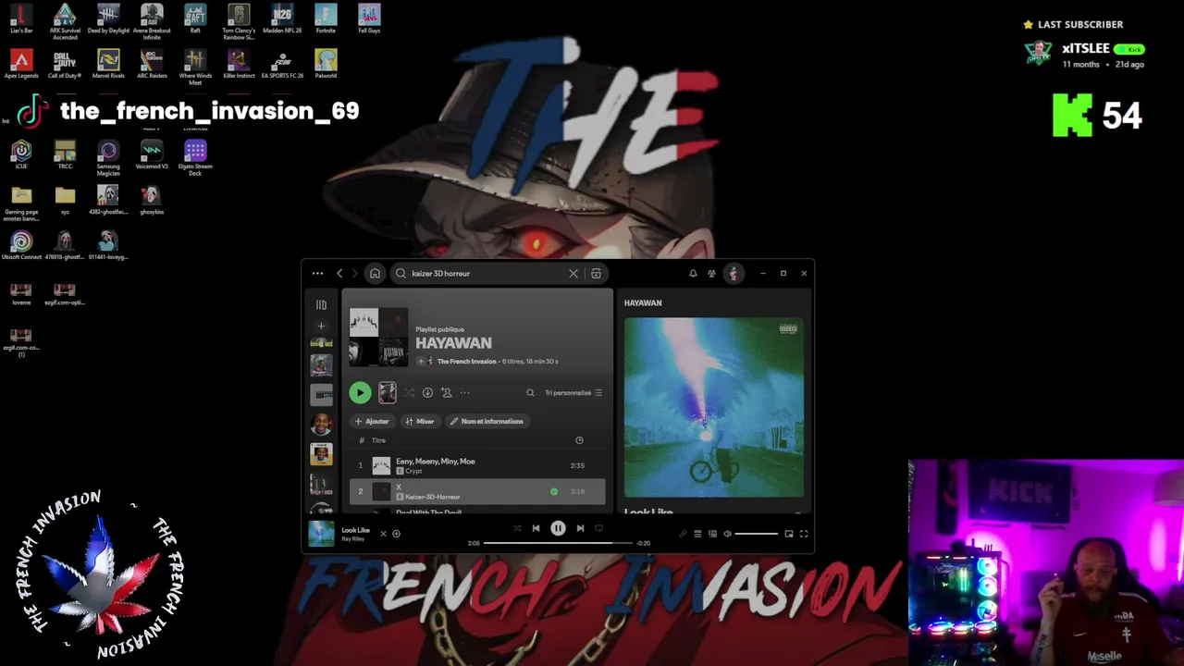Image resolution: width=1184 pixels, height=666 pixels.
Task: Invite collaborators to the playlist
Action: [446, 393]
